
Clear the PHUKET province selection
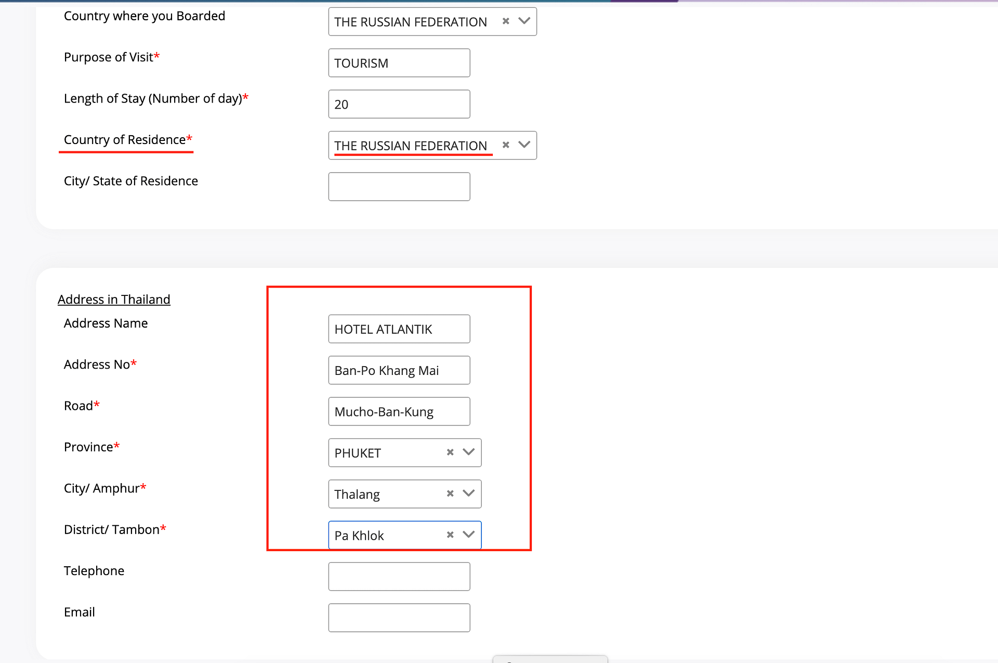coord(450,452)
